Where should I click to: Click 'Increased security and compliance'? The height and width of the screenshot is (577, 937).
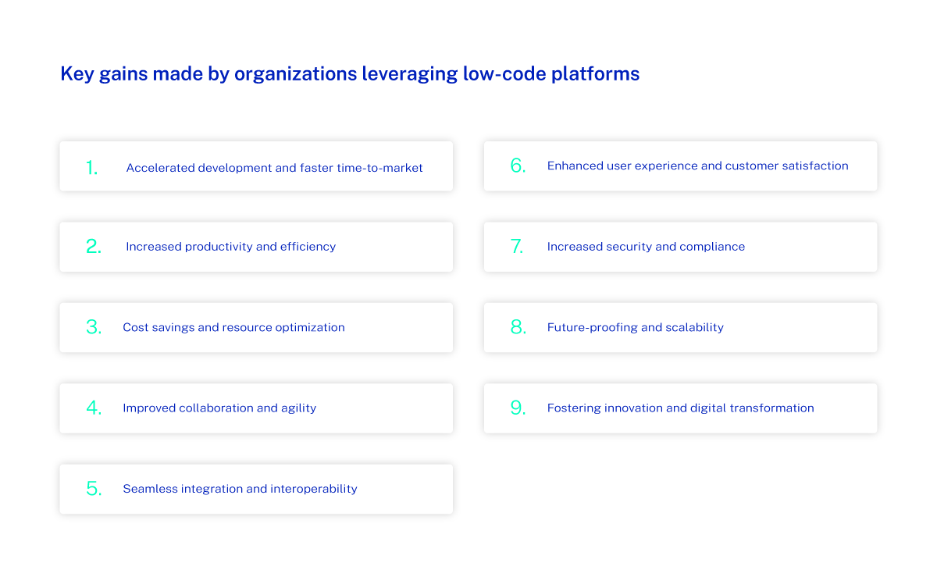click(x=645, y=246)
